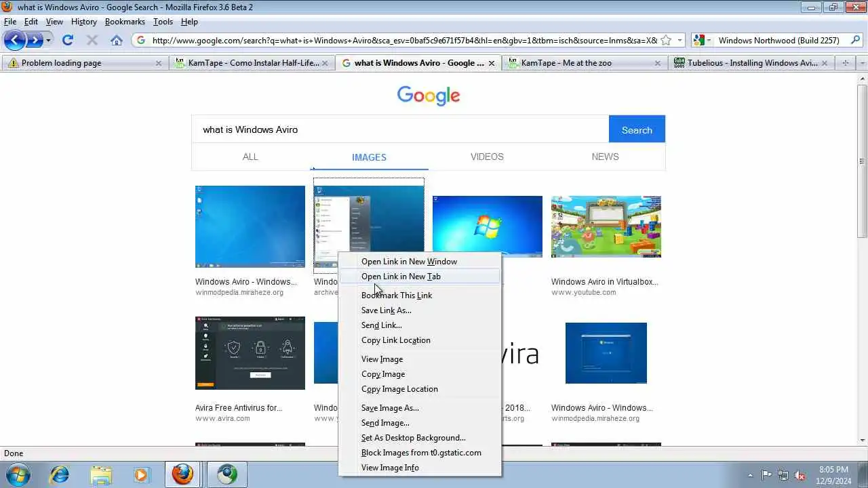Select Copy Link Location
Viewport: 868px width, 488px height.
point(419,340)
